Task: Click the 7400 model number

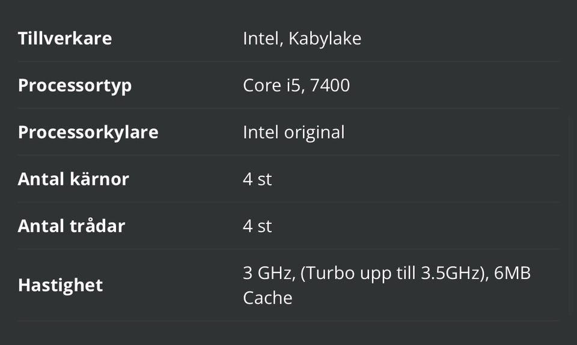Action: point(330,85)
